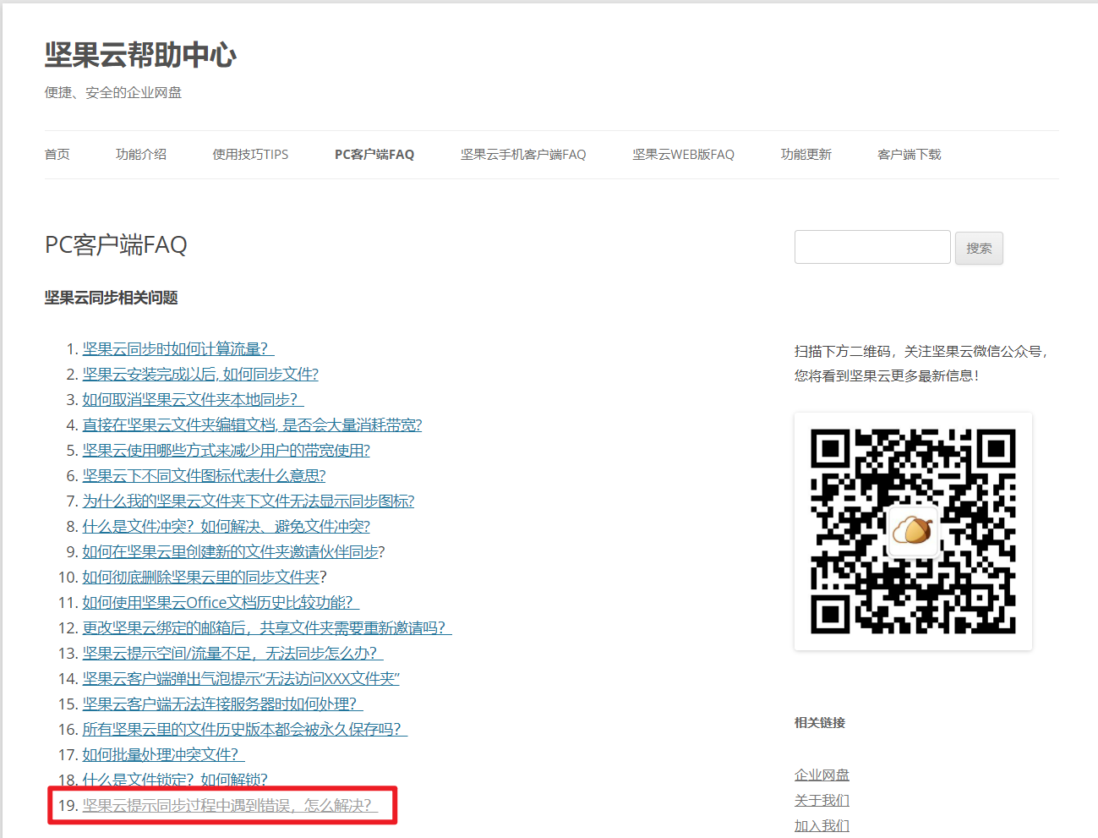Open FAQ 坚果云提示空间/流量不足，无法同步怎么办？
The image size is (1098, 838).
(232, 653)
